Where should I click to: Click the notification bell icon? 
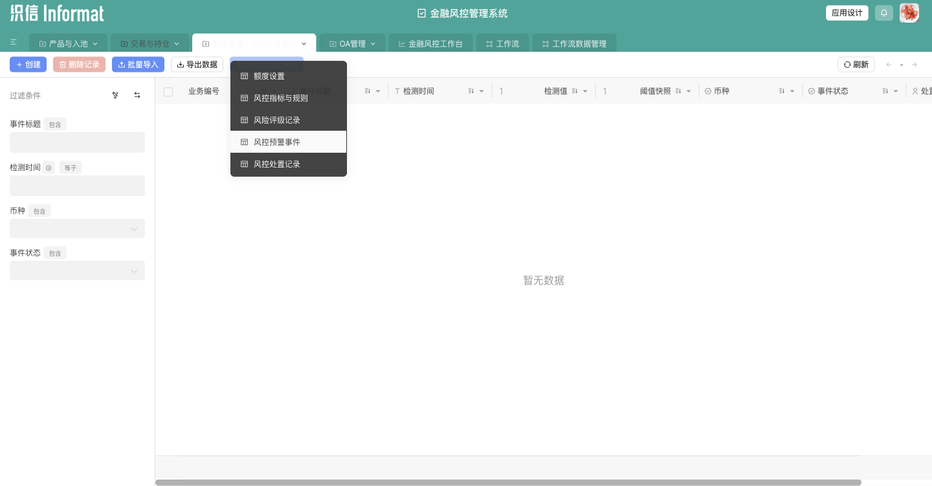[x=884, y=13]
